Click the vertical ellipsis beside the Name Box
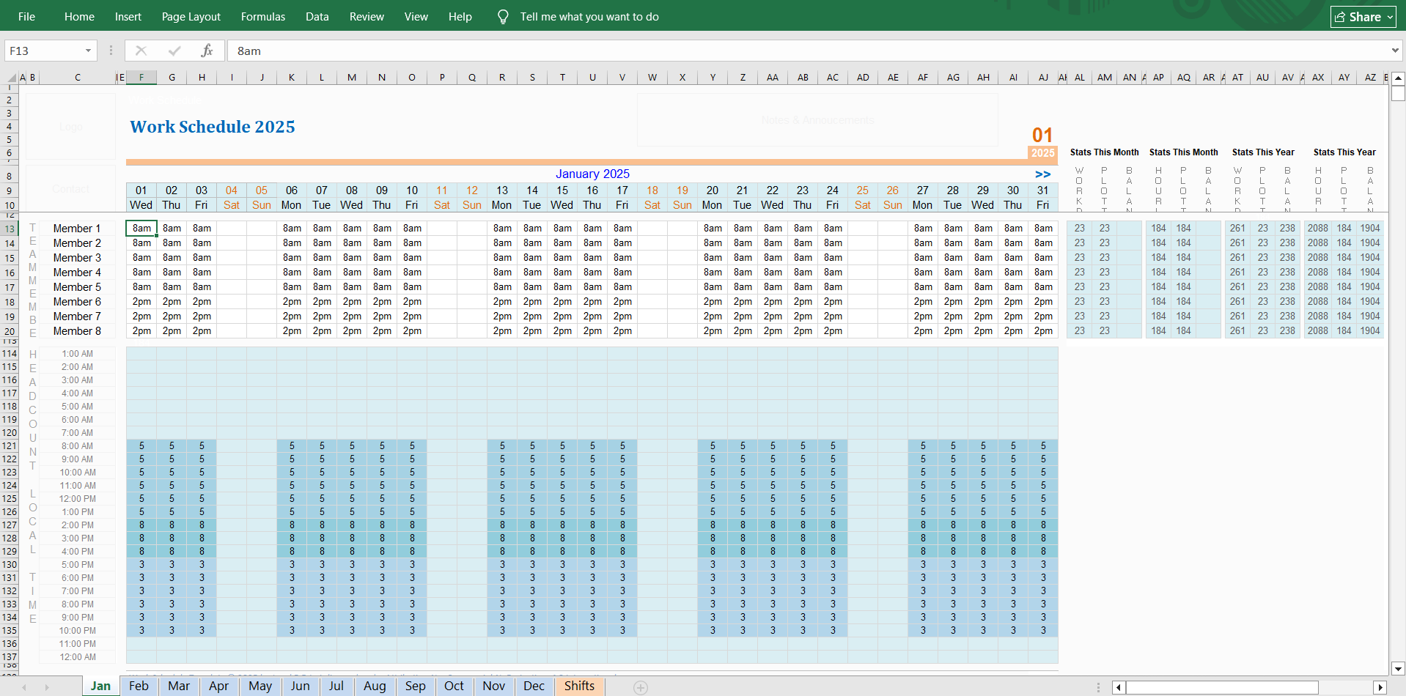 111,51
